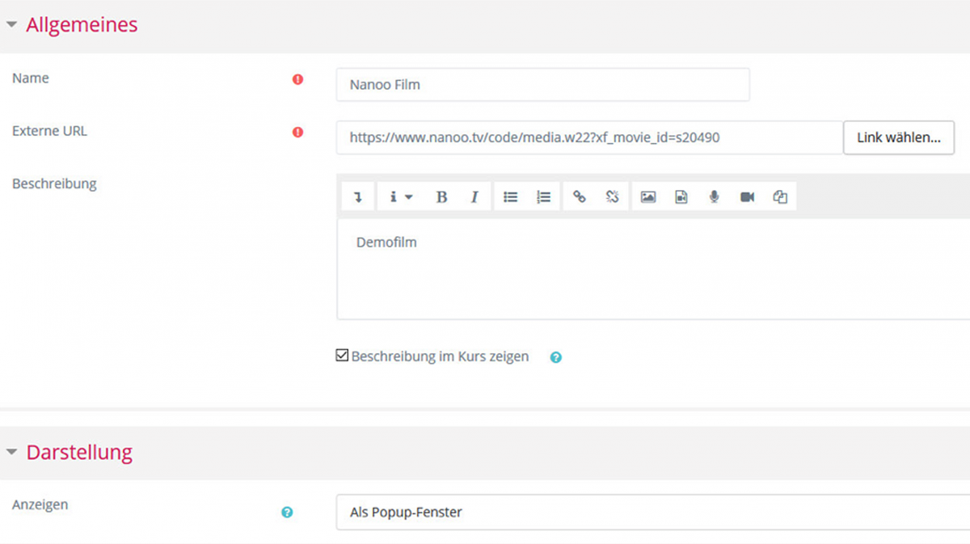Click the 'Link wählen...' button
The width and height of the screenshot is (970, 544).
[898, 137]
